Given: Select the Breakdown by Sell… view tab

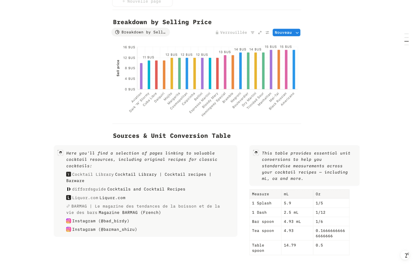Looking at the screenshot, I should 141,32.
